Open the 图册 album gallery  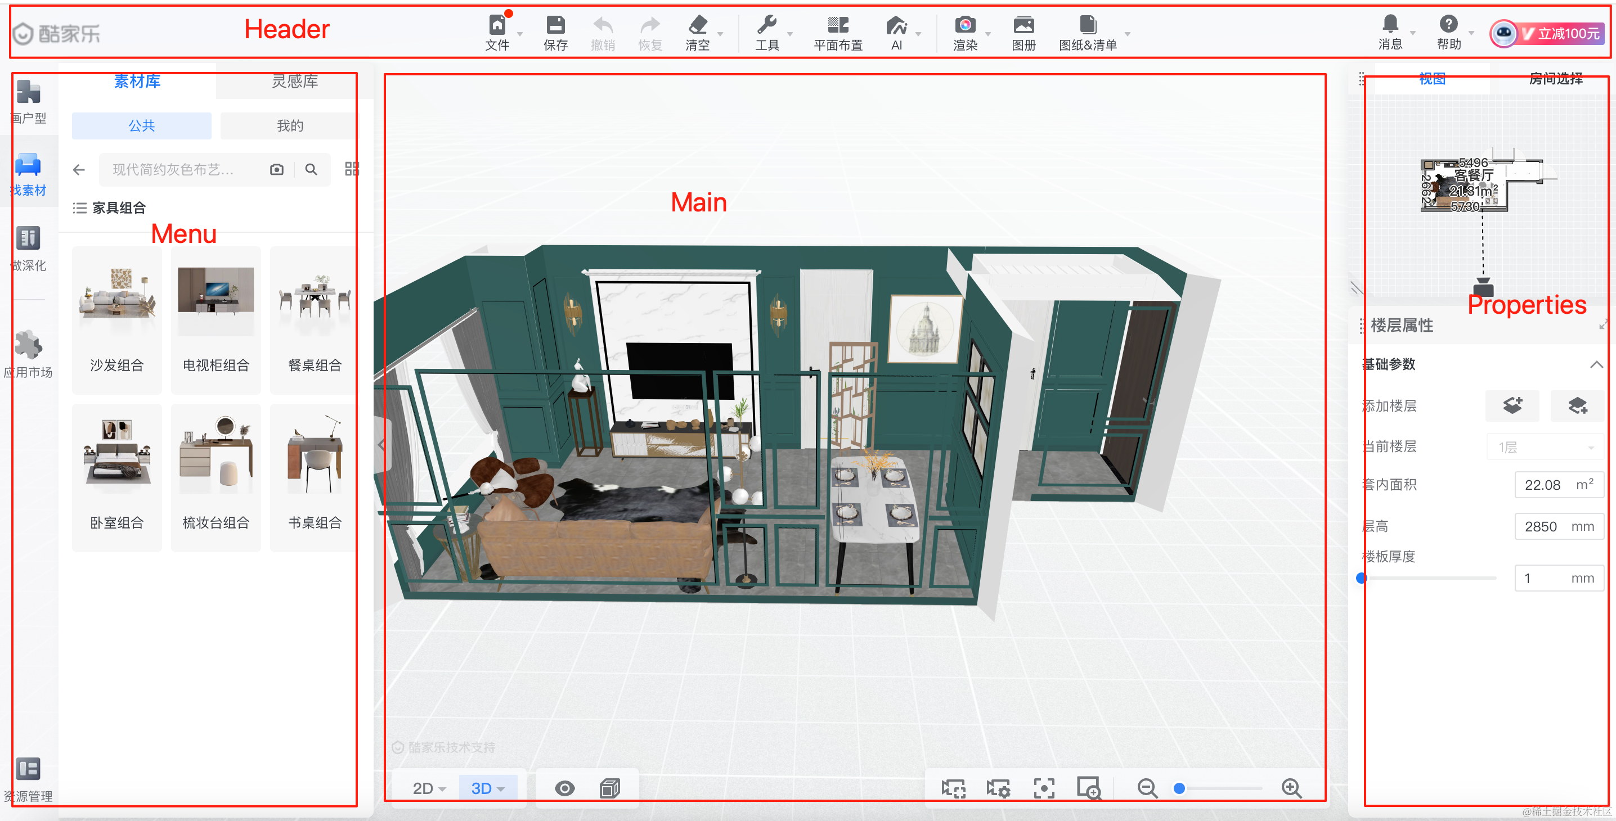point(1024,26)
